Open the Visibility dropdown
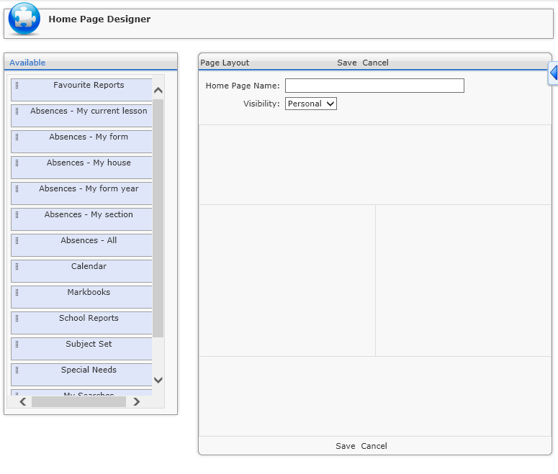Viewport: 558px width, 474px height. click(x=310, y=104)
